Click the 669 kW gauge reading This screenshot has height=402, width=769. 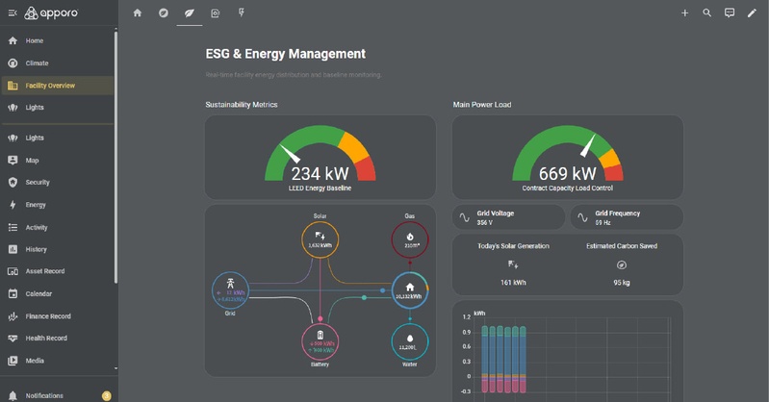click(568, 173)
